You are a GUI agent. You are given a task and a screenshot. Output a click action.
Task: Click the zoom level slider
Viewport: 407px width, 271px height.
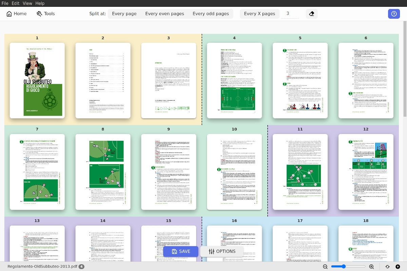pos(348,267)
